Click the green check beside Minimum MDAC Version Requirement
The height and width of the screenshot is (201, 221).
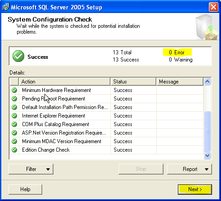click(14, 141)
